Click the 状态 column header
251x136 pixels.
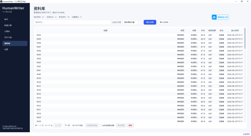[222, 30]
